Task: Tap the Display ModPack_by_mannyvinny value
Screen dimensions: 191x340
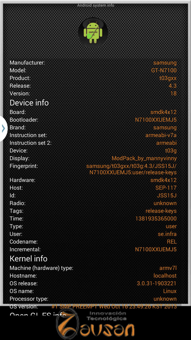Action: (144, 158)
